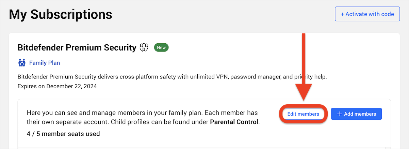Click the family plan member management description

click(143, 117)
